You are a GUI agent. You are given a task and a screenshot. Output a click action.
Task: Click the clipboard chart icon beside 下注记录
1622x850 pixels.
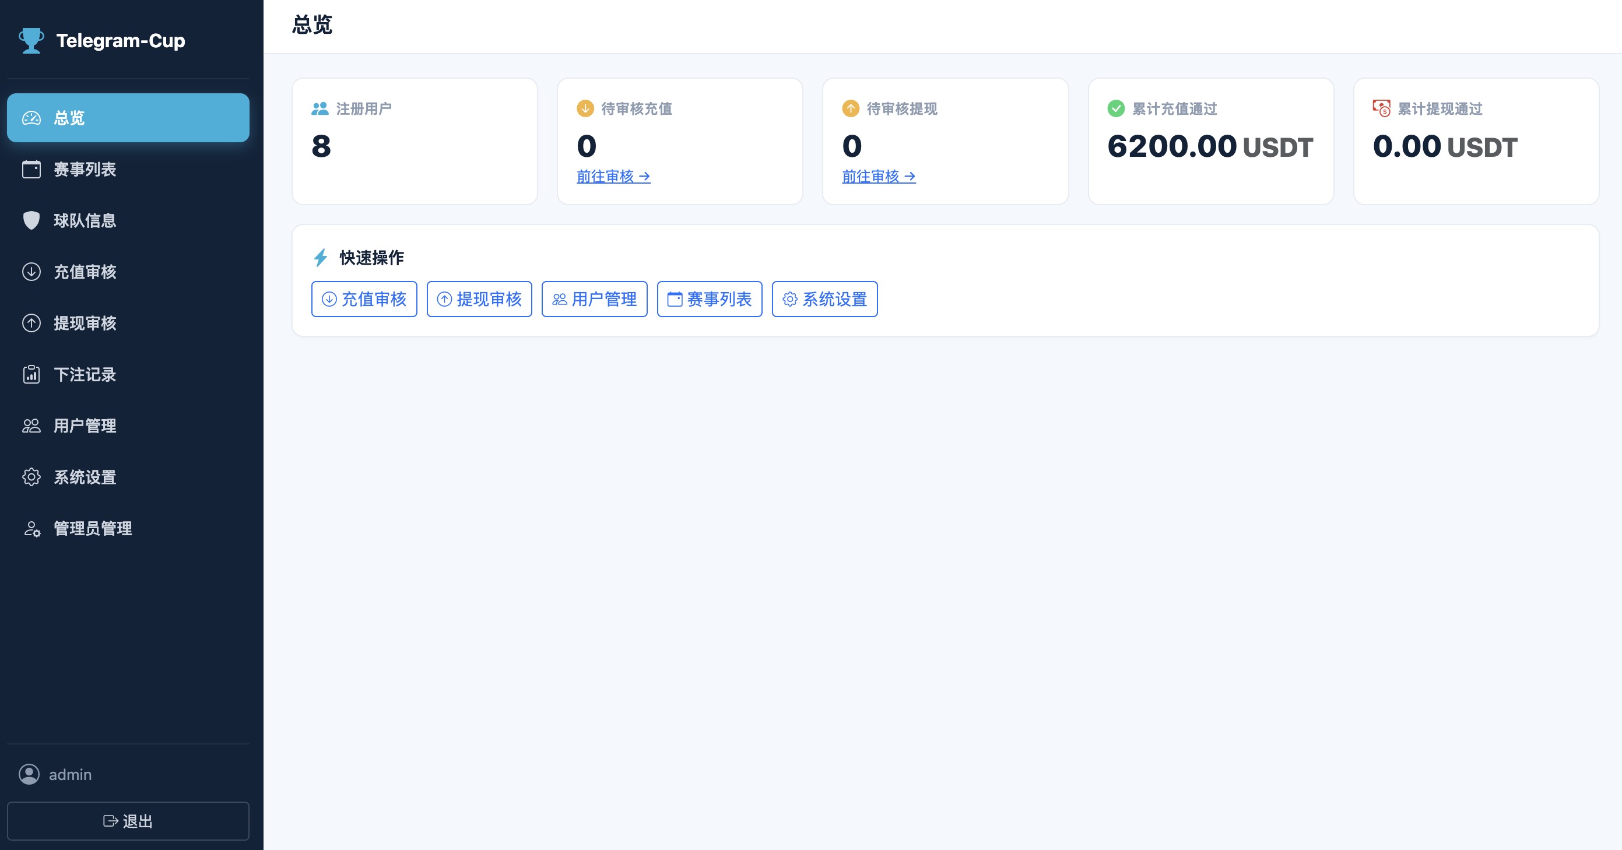click(31, 375)
